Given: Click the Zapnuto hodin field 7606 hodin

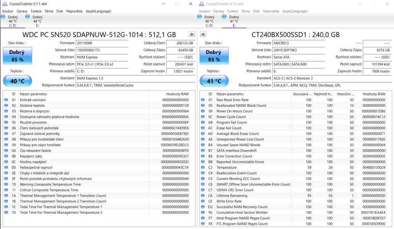Looking at the screenshot, I should (x=377, y=71).
